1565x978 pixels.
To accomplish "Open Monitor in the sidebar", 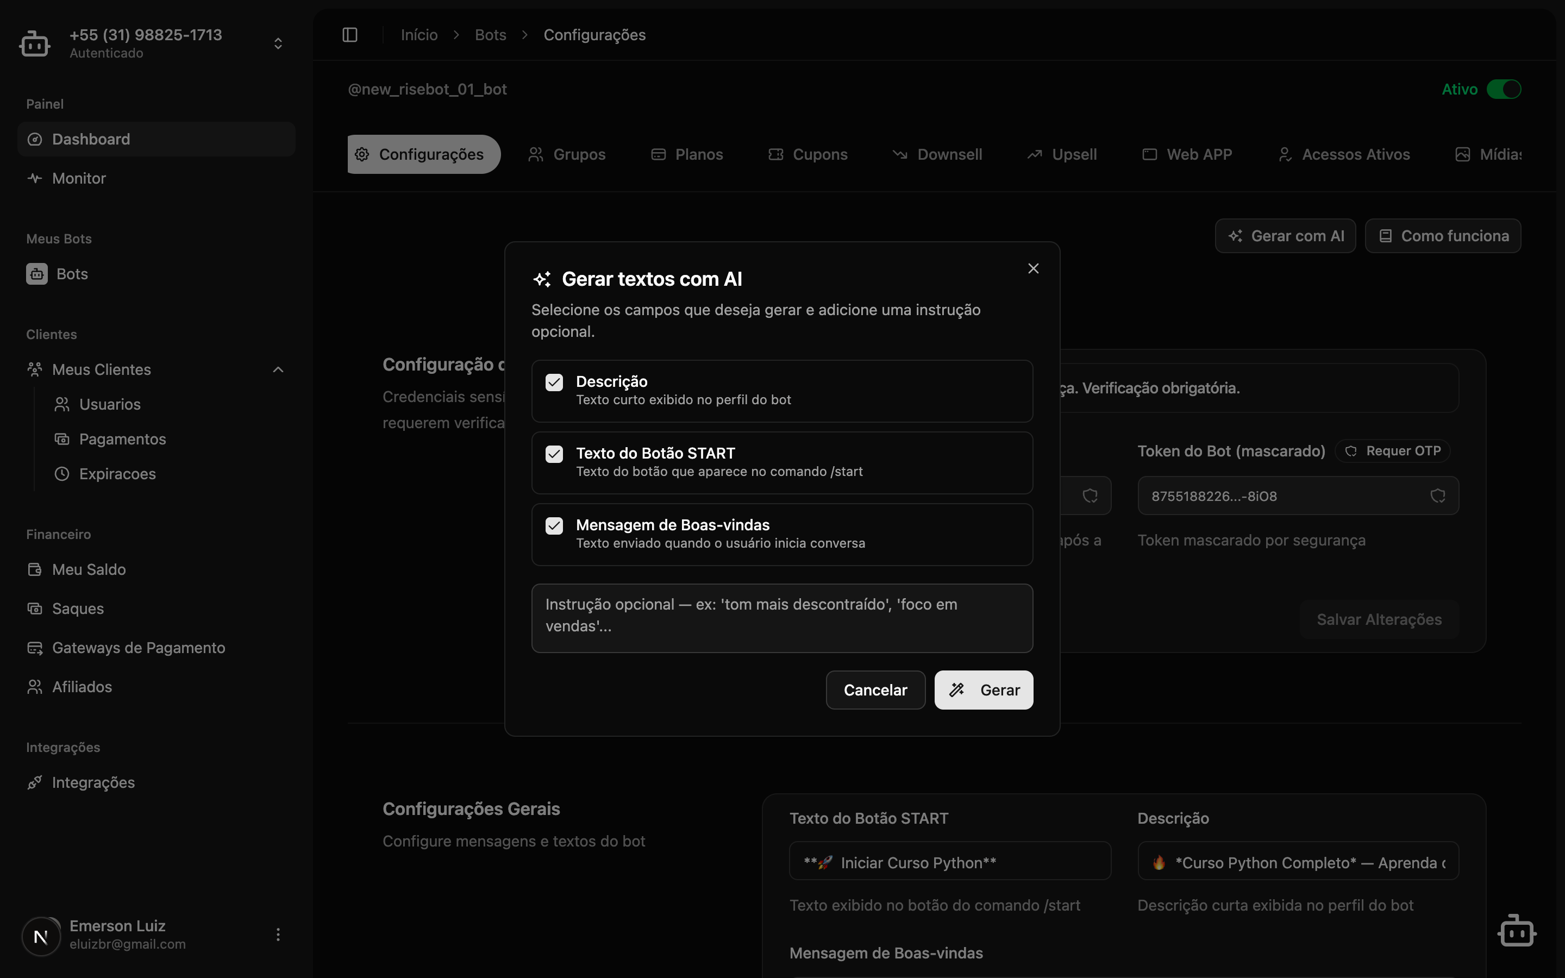I will click(x=156, y=178).
